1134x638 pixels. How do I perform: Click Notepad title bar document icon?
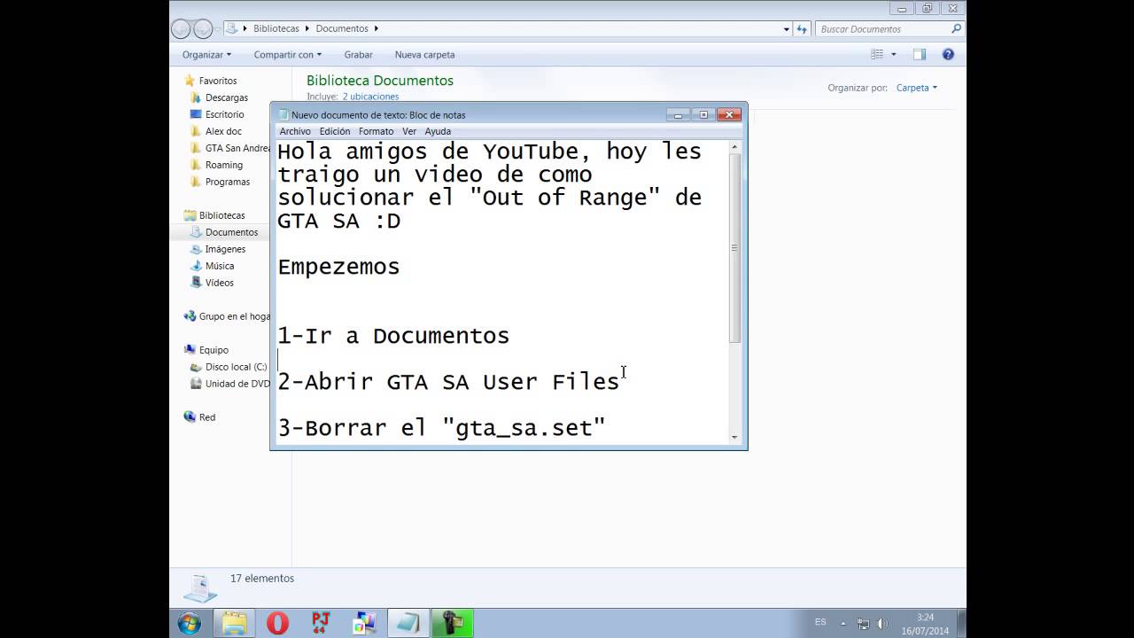283,114
